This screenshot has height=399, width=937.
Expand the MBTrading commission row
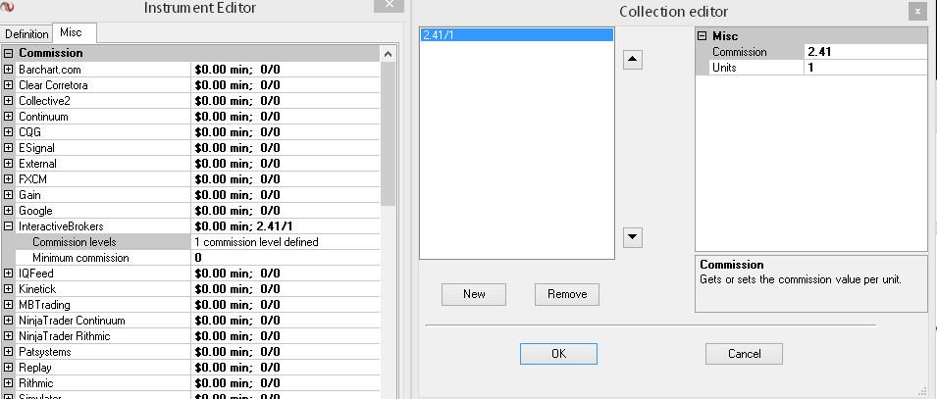click(x=9, y=305)
